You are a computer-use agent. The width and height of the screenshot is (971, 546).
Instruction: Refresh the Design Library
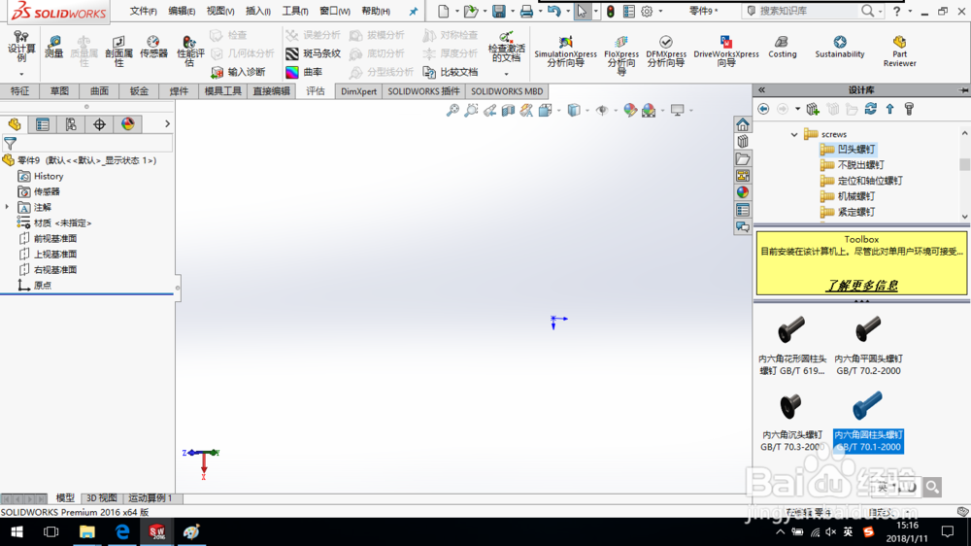[x=871, y=109]
